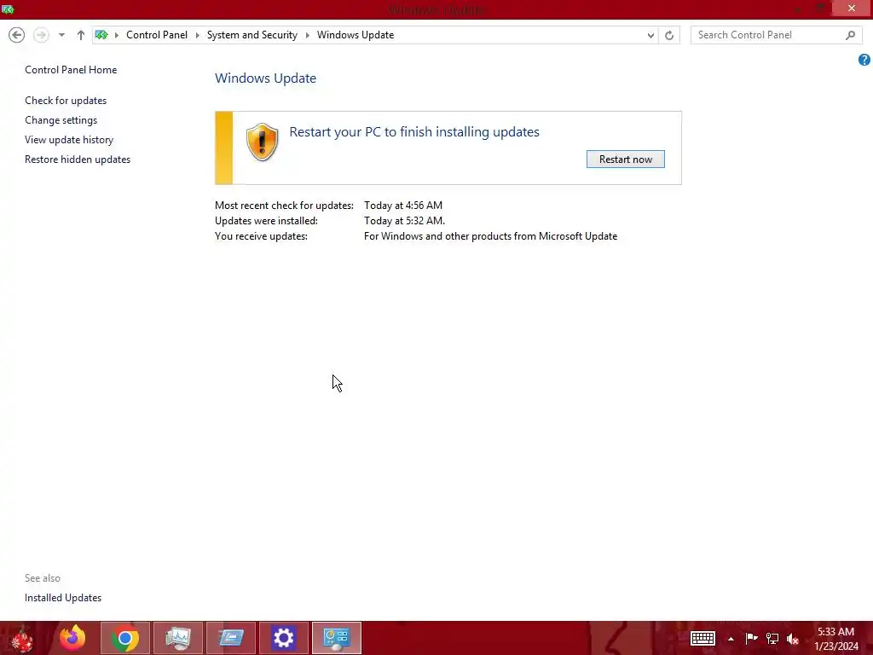Show hidden tray icons arrow
This screenshot has width=873, height=655.
[x=731, y=639]
